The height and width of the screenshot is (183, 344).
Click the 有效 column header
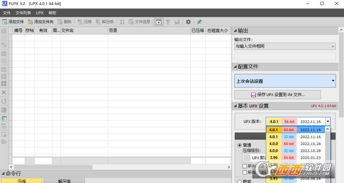43,31
